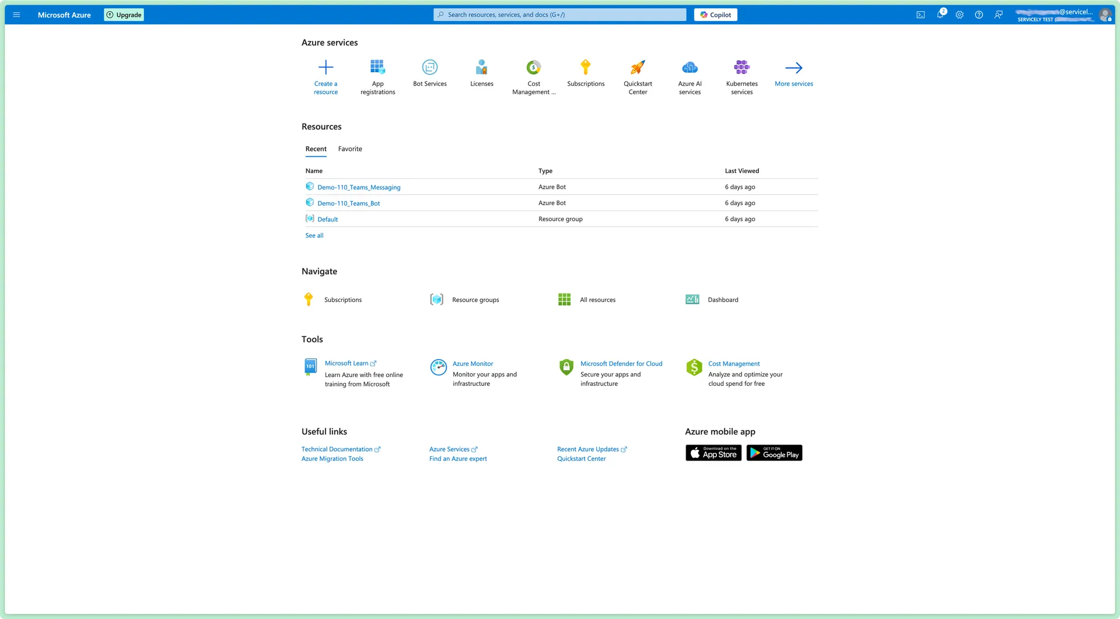Click the Resource groups icon under Navigate

tap(436, 300)
